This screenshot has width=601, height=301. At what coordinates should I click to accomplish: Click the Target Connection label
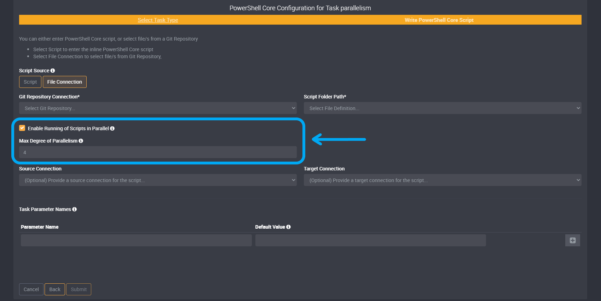pos(324,169)
